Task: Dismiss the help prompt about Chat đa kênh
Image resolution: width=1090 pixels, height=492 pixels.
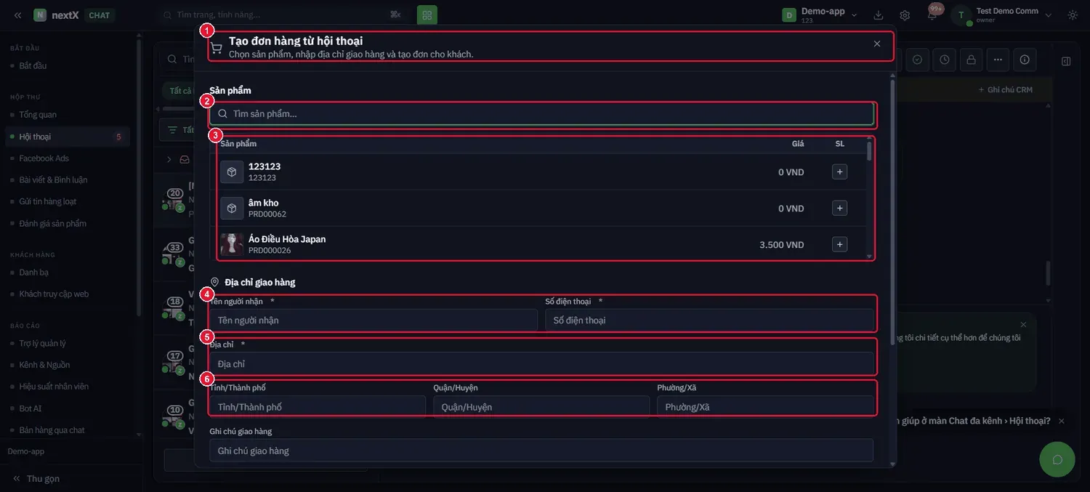Action: tap(1061, 421)
